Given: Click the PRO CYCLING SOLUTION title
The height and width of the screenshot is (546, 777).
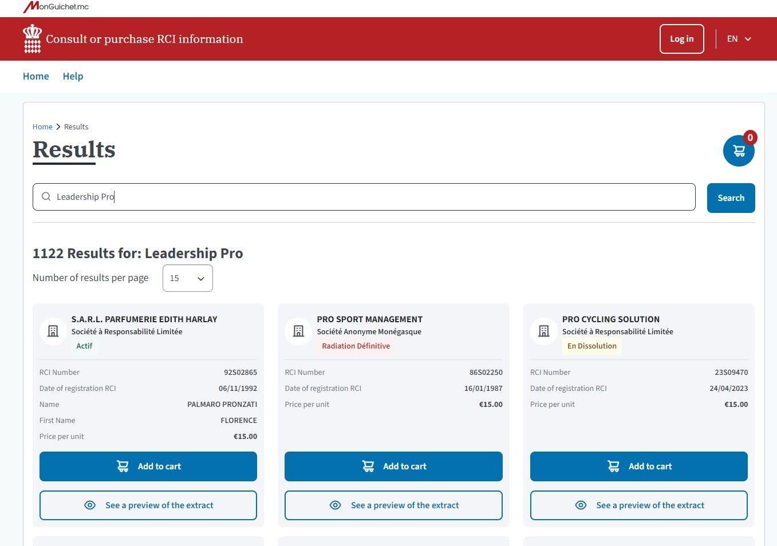Looking at the screenshot, I should (x=611, y=319).
